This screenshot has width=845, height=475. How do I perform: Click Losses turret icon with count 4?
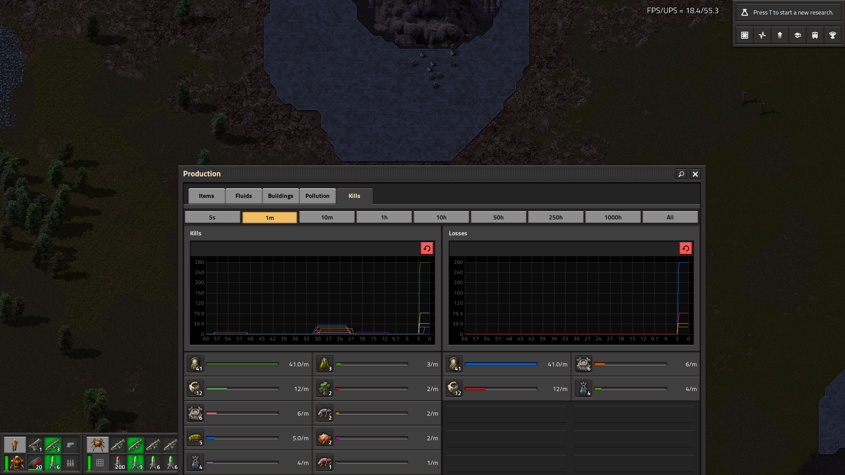[x=584, y=389]
